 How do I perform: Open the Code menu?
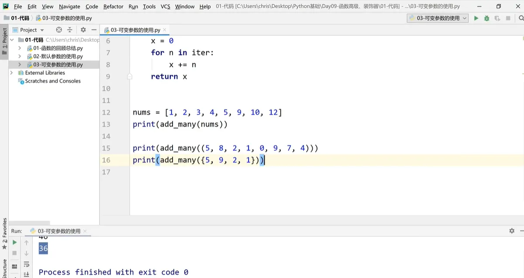click(x=92, y=7)
